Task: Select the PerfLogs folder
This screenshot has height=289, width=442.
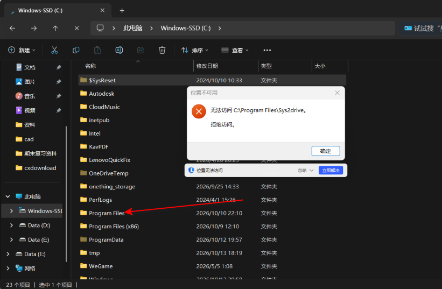Action: pos(100,200)
